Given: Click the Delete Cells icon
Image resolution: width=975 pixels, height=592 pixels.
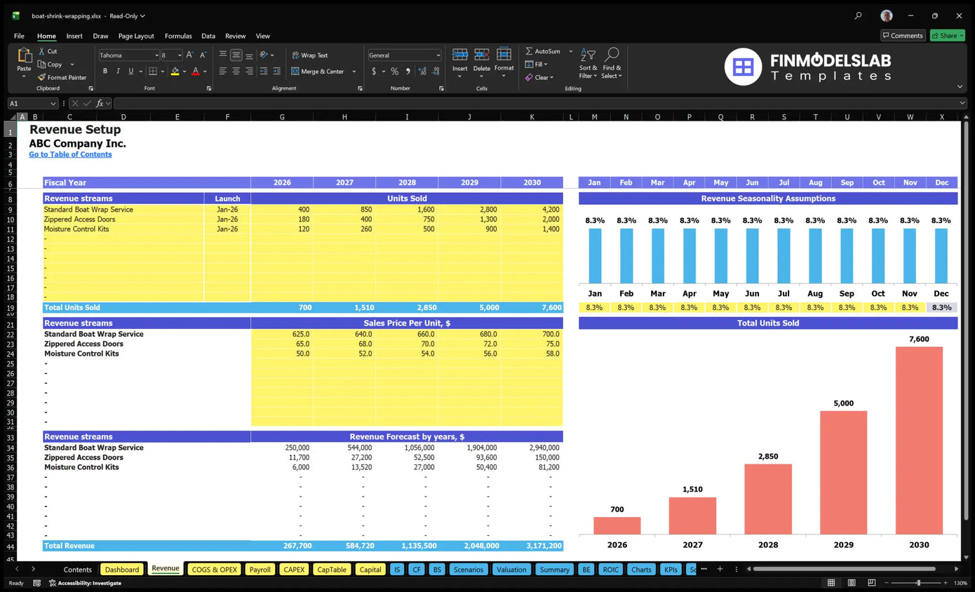Looking at the screenshot, I should pos(482,55).
